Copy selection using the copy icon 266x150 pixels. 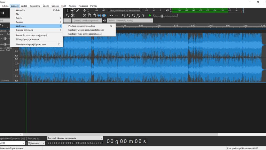90,15
